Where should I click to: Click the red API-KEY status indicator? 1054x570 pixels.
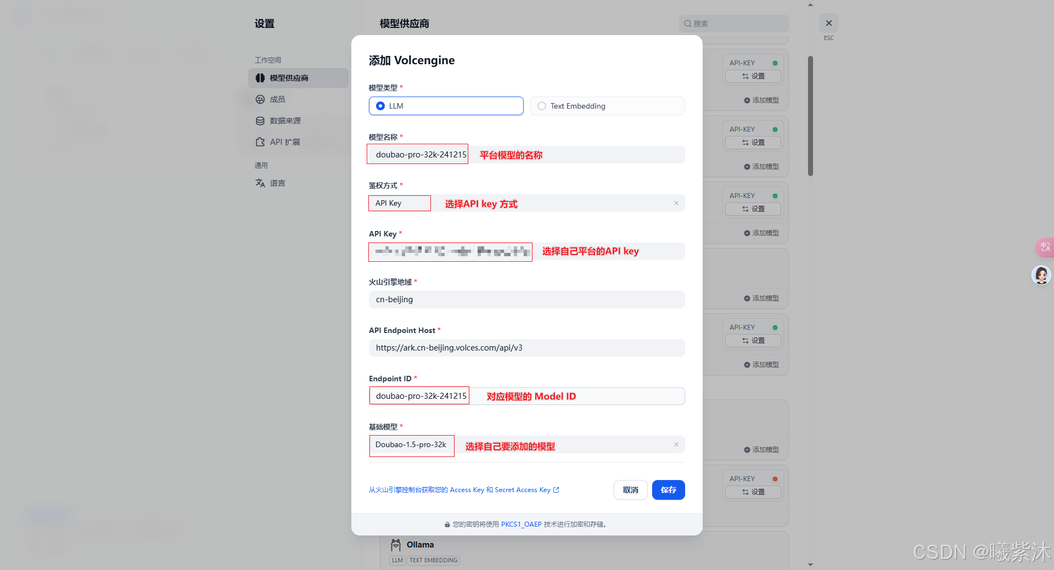(775, 479)
